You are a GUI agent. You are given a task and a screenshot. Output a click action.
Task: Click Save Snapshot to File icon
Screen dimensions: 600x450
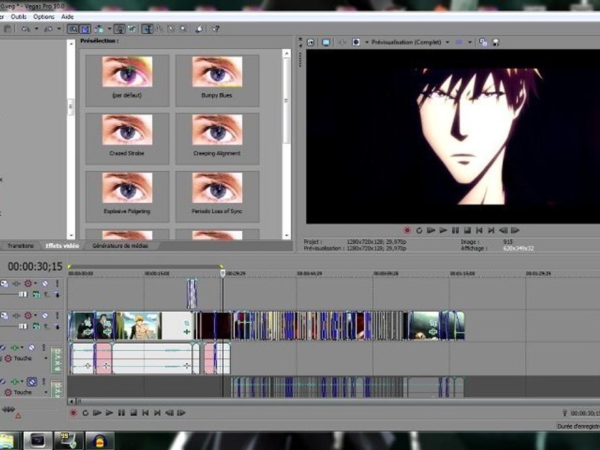(x=496, y=42)
